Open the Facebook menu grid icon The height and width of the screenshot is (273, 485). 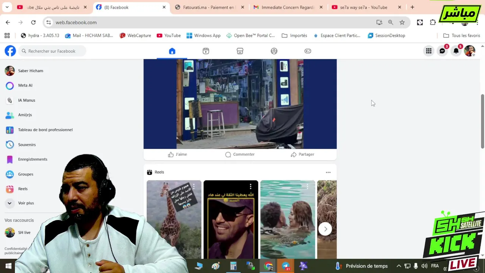click(x=429, y=51)
